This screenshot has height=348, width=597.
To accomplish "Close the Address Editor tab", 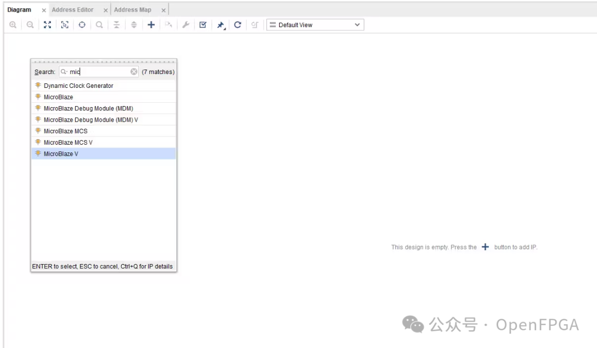I will pyautogui.click(x=106, y=10).
